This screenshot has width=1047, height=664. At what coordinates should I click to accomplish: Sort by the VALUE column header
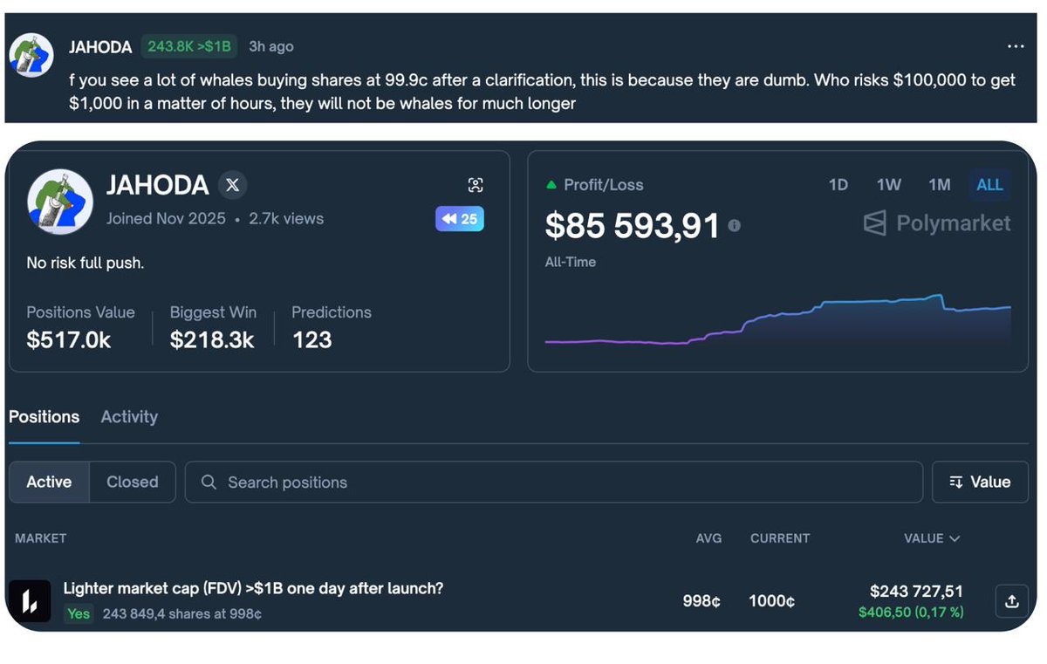[x=932, y=538]
